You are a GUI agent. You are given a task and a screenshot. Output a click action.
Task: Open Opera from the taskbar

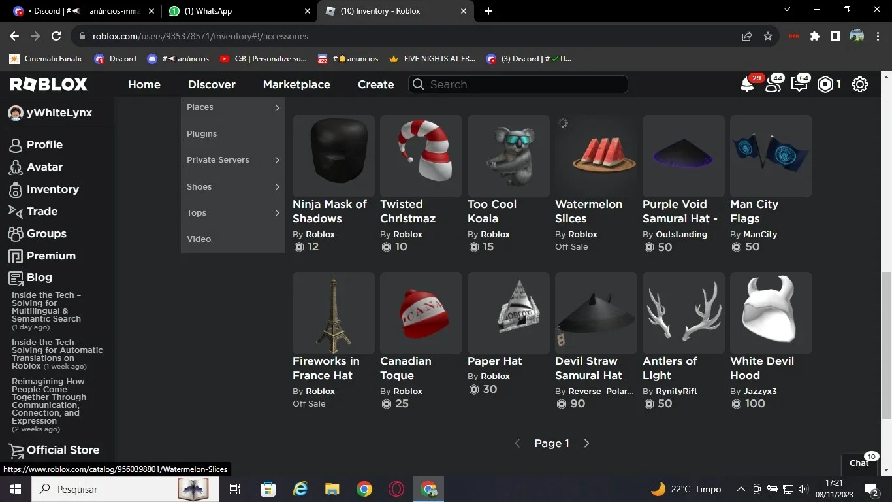coord(396,489)
